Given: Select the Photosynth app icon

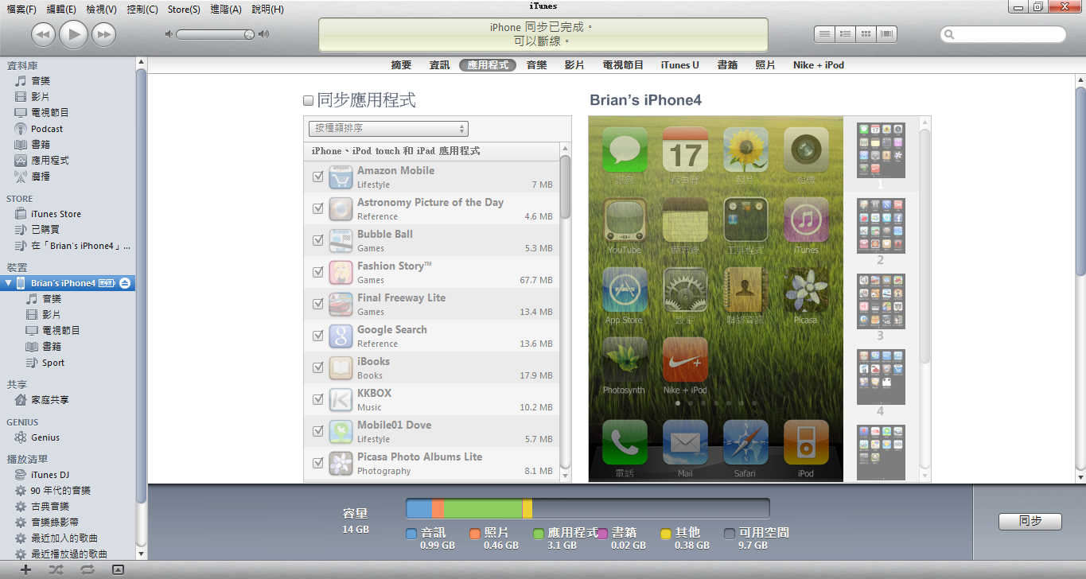Looking at the screenshot, I should [625, 359].
